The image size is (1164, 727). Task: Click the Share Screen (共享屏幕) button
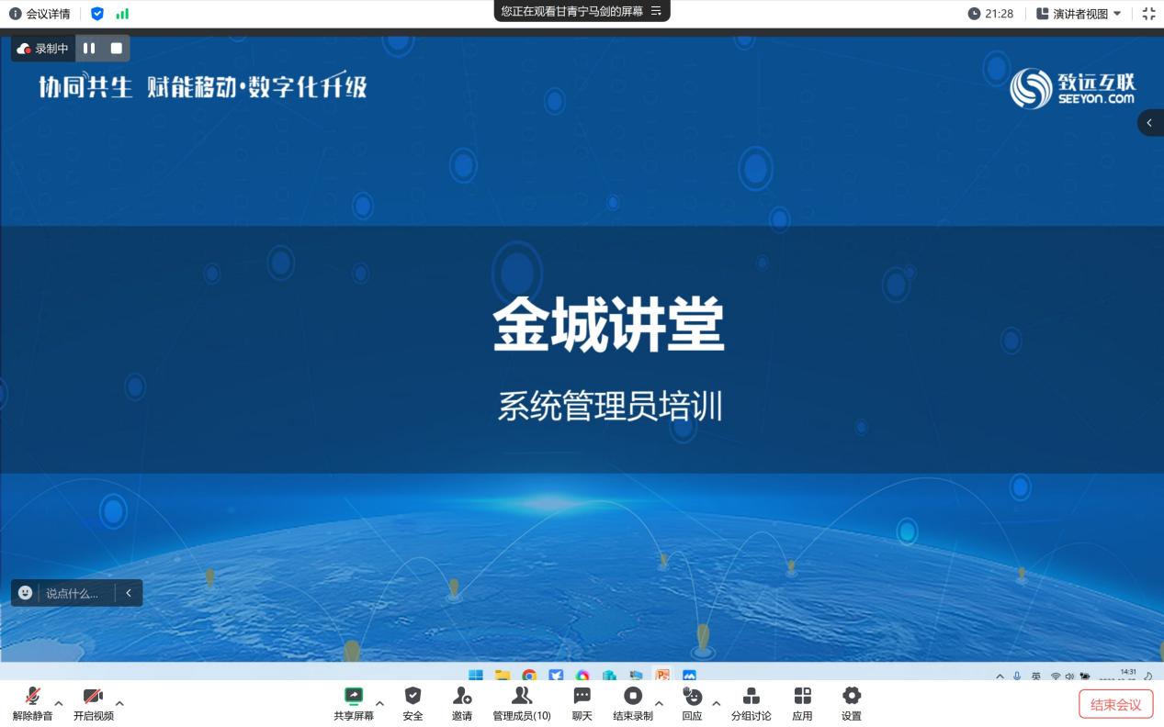pyautogui.click(x=353, y=697)
